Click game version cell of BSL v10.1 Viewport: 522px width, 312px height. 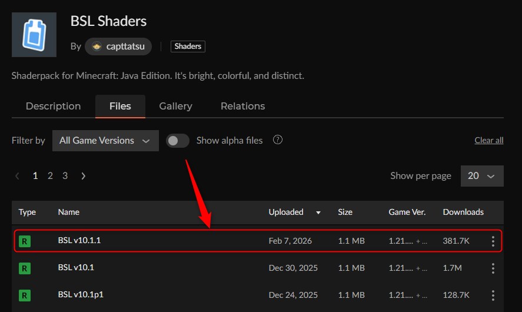pyautogui.click(x=408, y=268)
